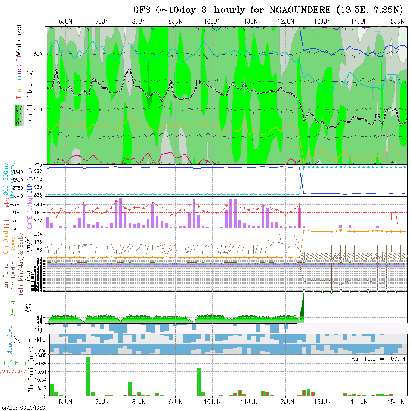
Task: Click the 600 millibar pressure axis tick
Action: (x=39, y=109)
